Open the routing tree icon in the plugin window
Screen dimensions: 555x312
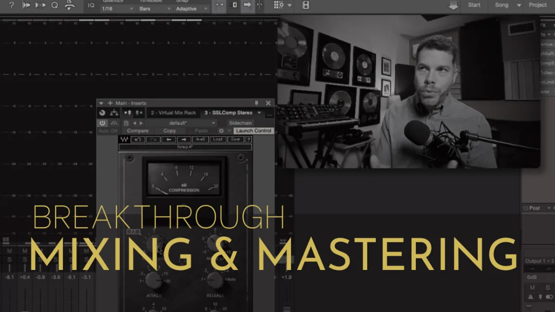(x=114, y=113)
